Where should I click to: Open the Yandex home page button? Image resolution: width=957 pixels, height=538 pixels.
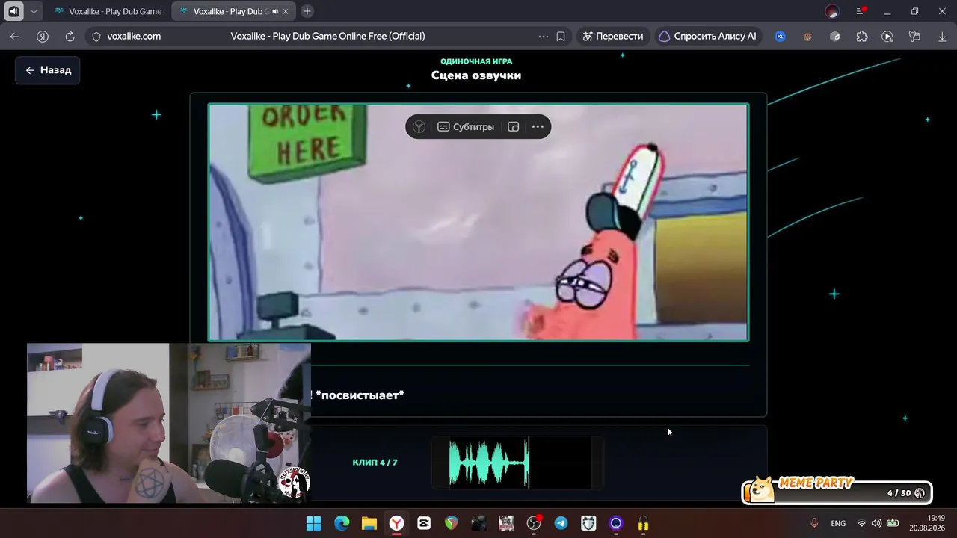[x=43, y=36]
